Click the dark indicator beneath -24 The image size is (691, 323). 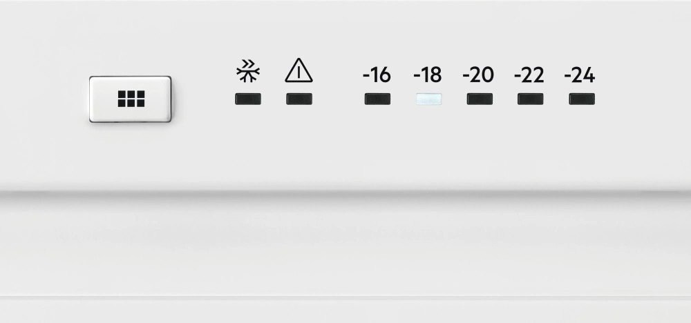[582, 99]
